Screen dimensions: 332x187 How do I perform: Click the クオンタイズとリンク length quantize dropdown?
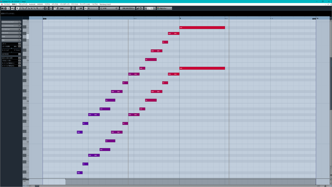(128, 8)
